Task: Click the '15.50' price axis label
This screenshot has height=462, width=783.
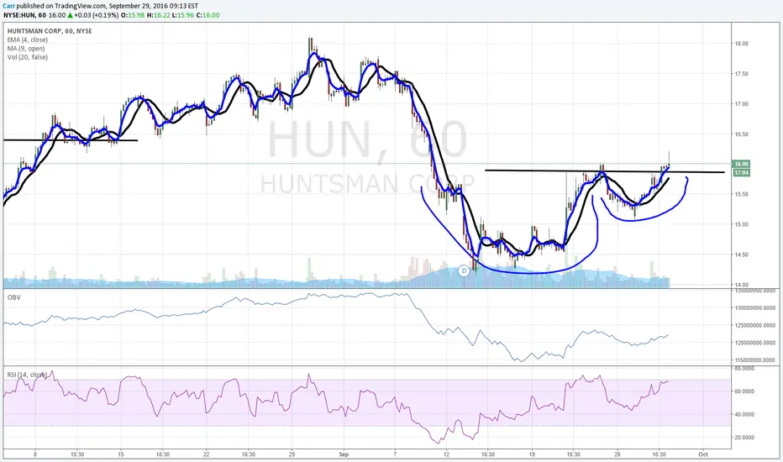Action: click(742, 194)
